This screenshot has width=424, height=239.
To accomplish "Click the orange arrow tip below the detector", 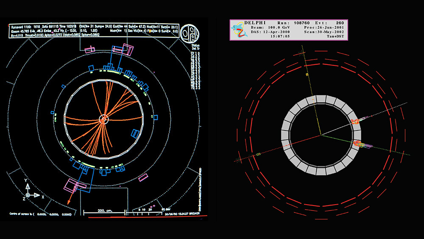I will click(x=68, y=205).
